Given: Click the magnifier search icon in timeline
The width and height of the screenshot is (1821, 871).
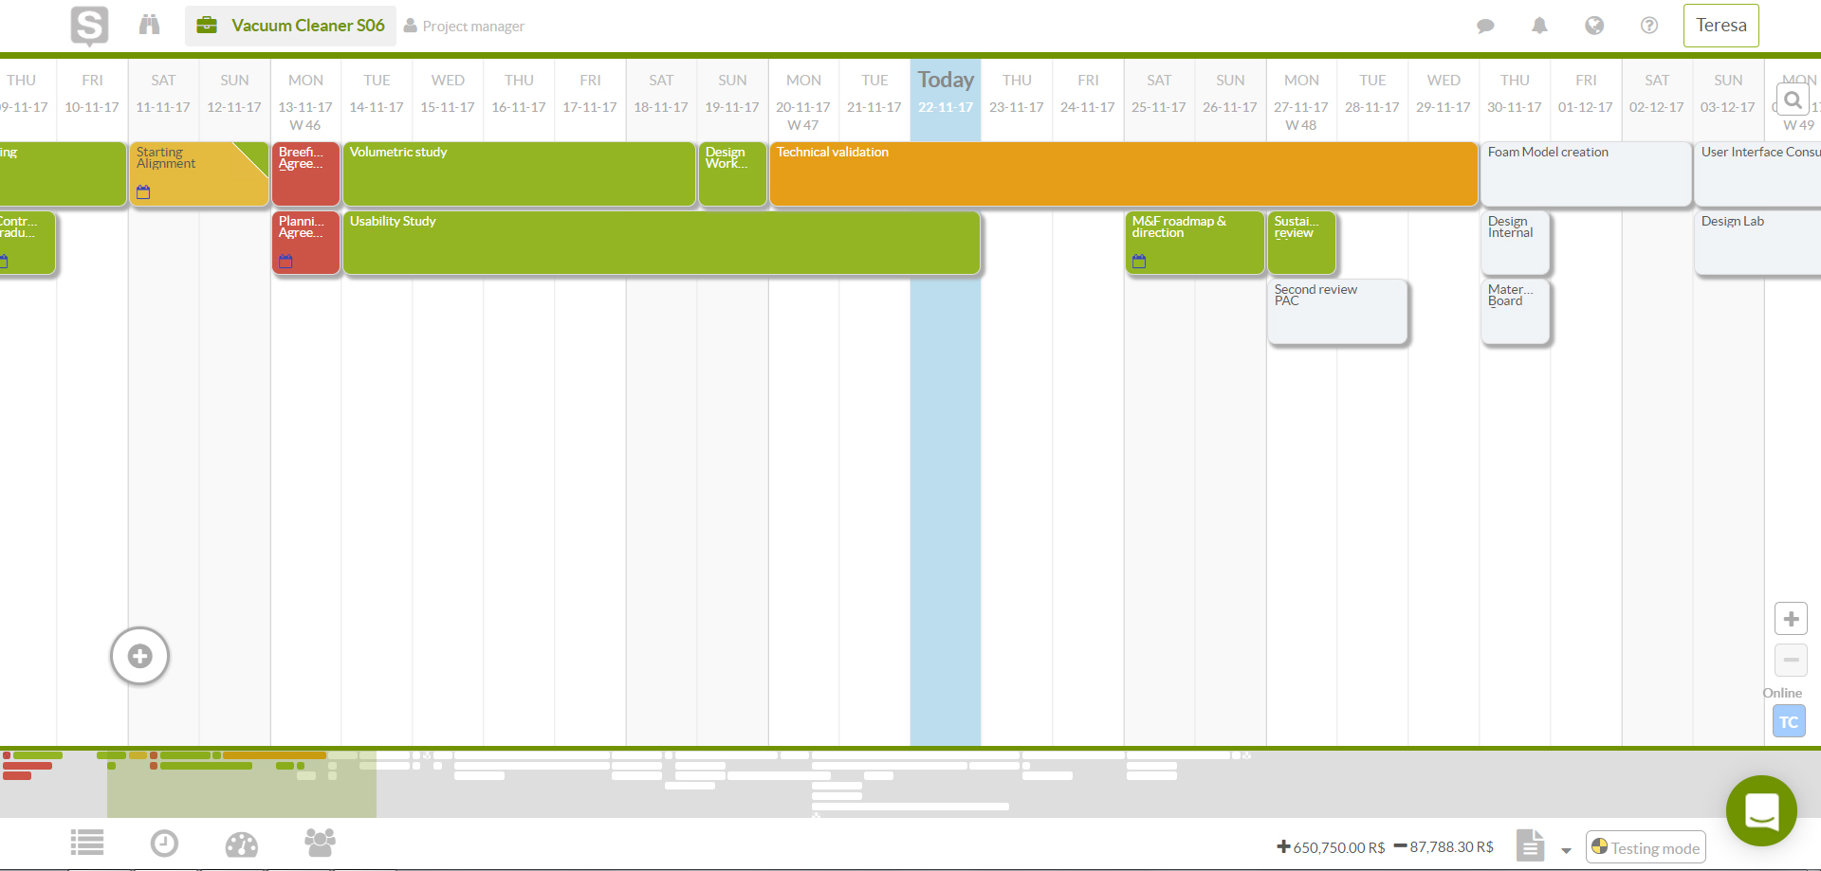Looking at the screenshot, I should 1793,100.
